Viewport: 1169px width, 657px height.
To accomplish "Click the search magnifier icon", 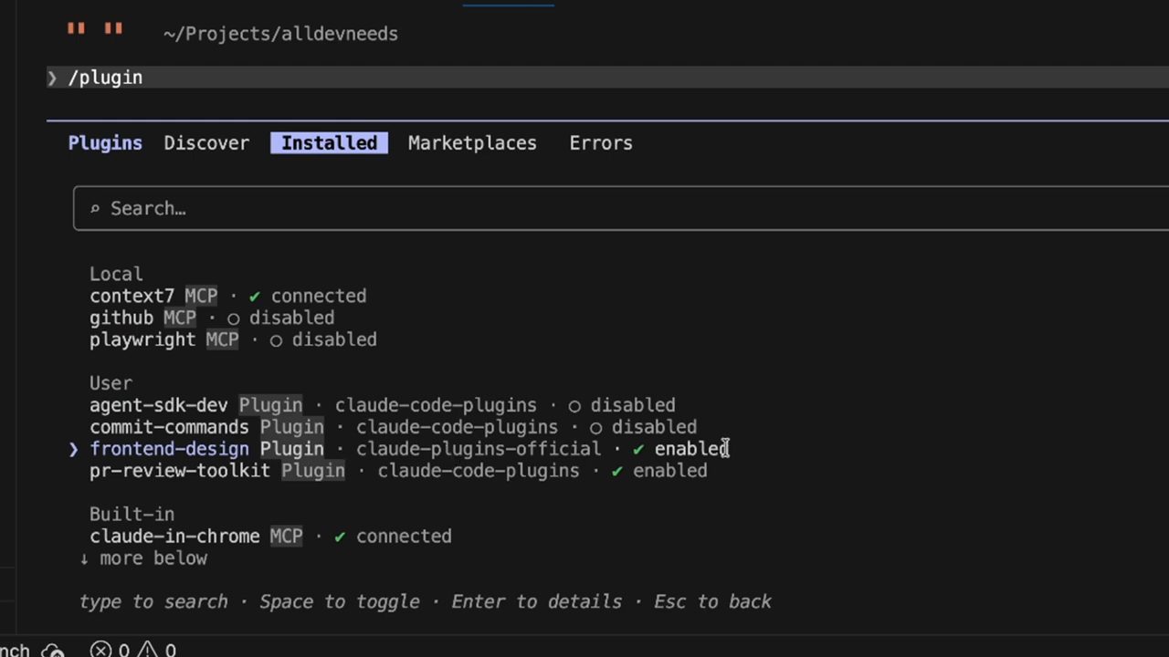I will [x=94, y=209].
